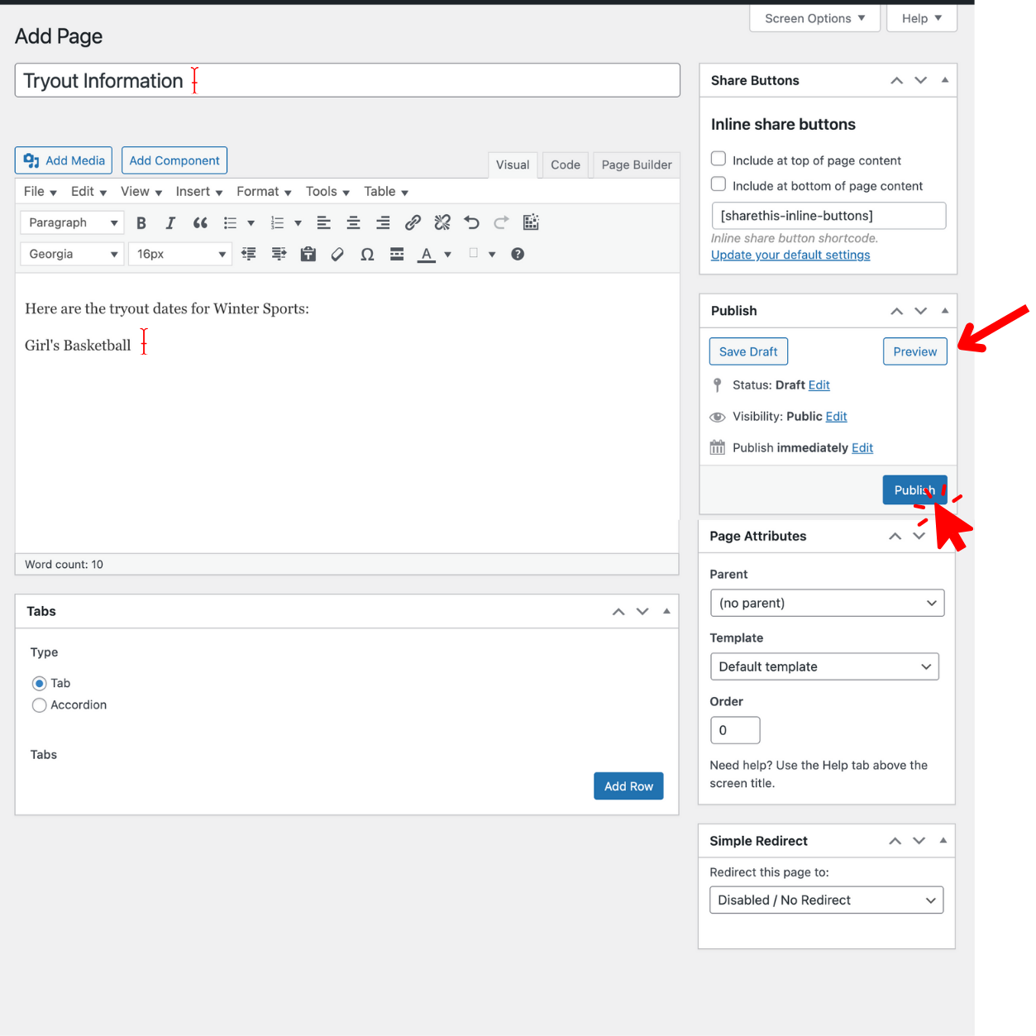The height and width of the screenshot is (1036, 1036).
Task: Open editor help question mark icon
Action: 518,255
